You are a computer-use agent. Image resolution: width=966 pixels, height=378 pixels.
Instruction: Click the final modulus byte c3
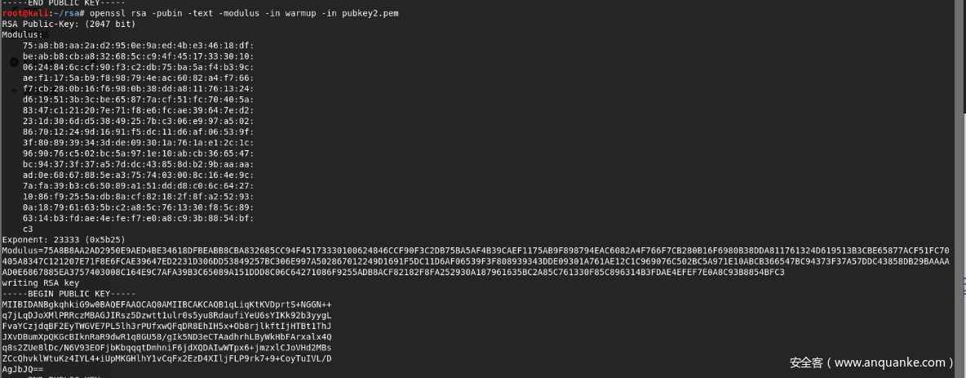[28, 229]
